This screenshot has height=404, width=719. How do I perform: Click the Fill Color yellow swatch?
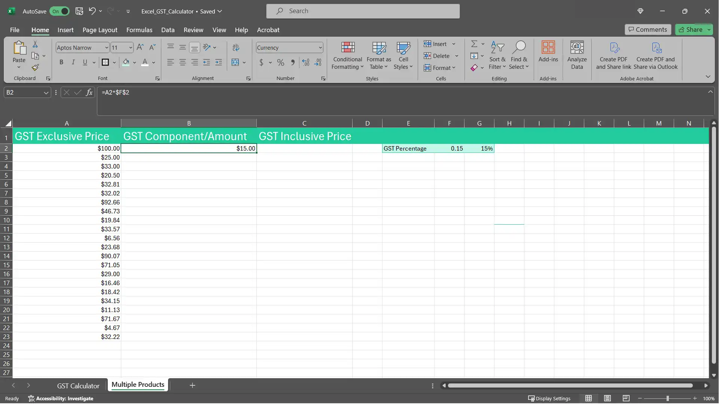tap(126, 62)
